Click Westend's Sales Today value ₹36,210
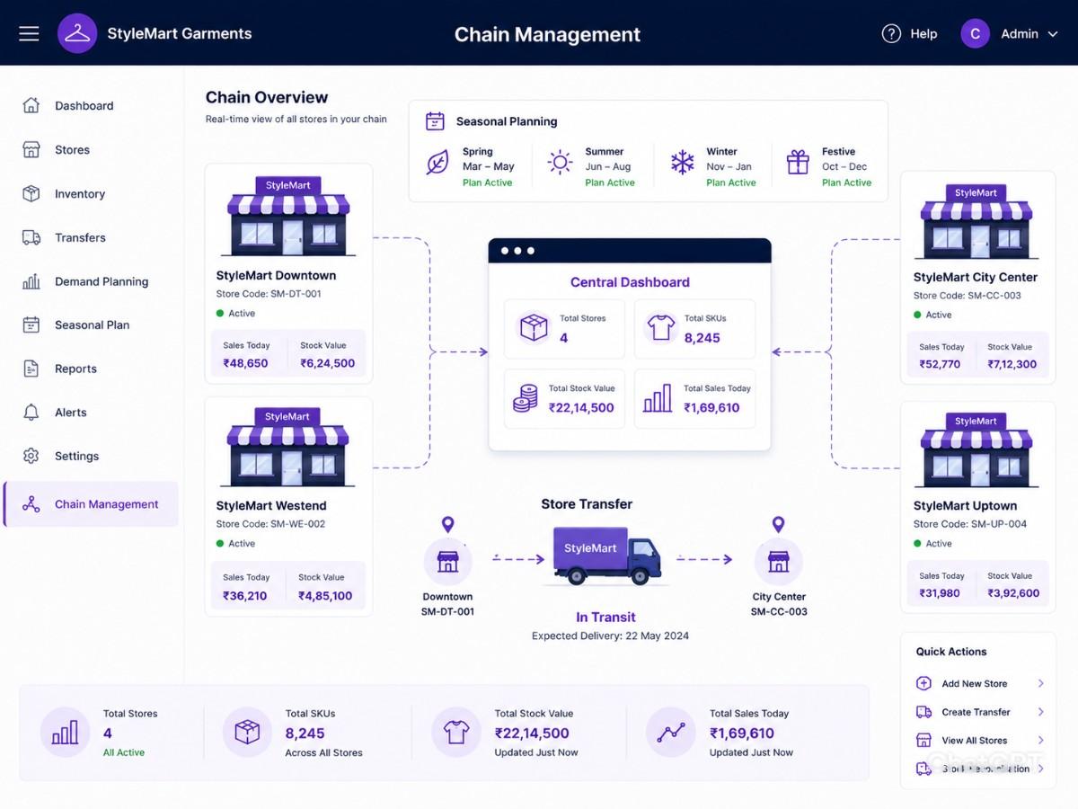Viewport: 1078px width, 809px height. point(245,596)
